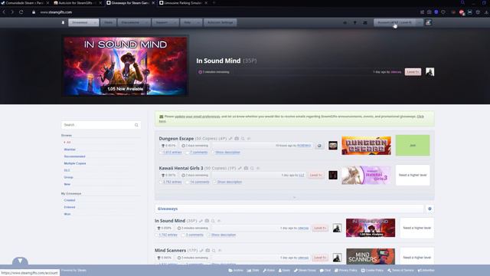Open the messages envelope icon

pos(365,22)
